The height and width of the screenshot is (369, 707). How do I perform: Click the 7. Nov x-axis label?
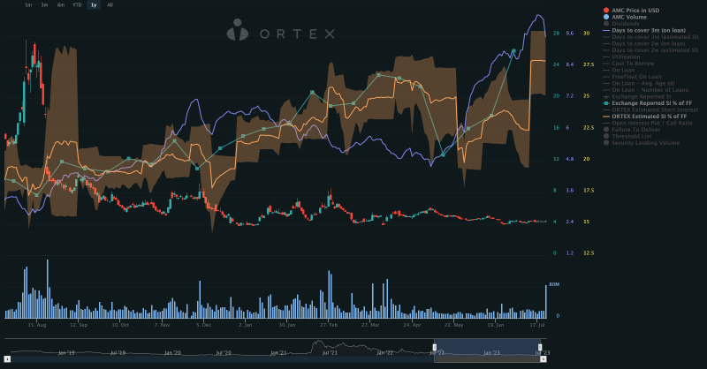[163, 325]
